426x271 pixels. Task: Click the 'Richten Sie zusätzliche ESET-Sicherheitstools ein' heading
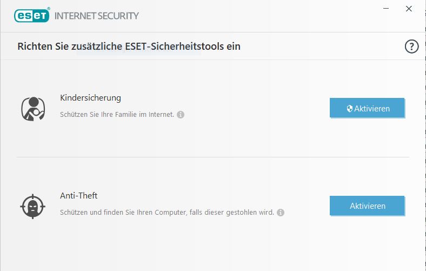129,47
